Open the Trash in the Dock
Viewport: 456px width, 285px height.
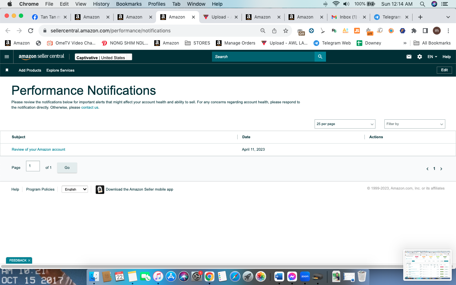point(362,276)
